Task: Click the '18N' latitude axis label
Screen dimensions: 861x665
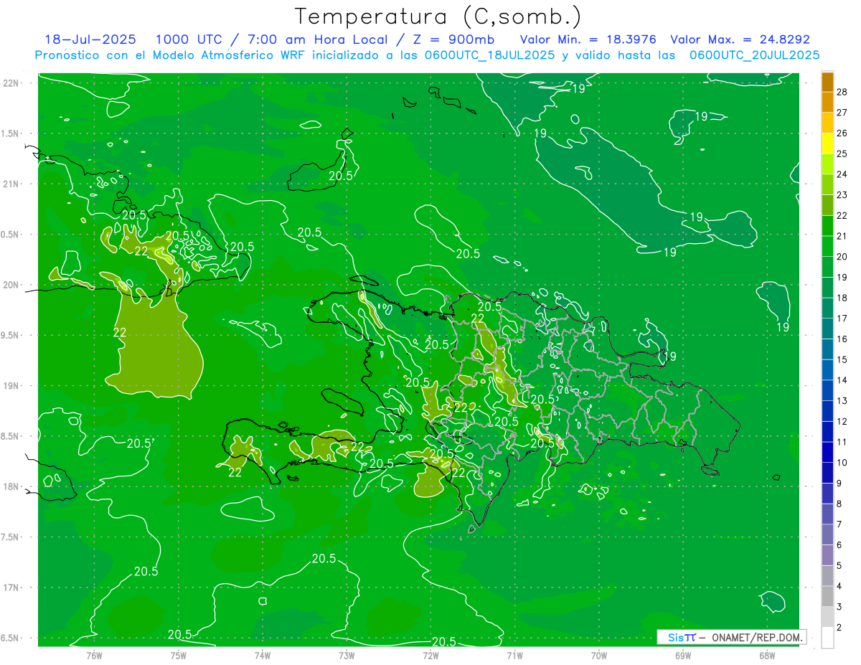Action: [11, 486]
